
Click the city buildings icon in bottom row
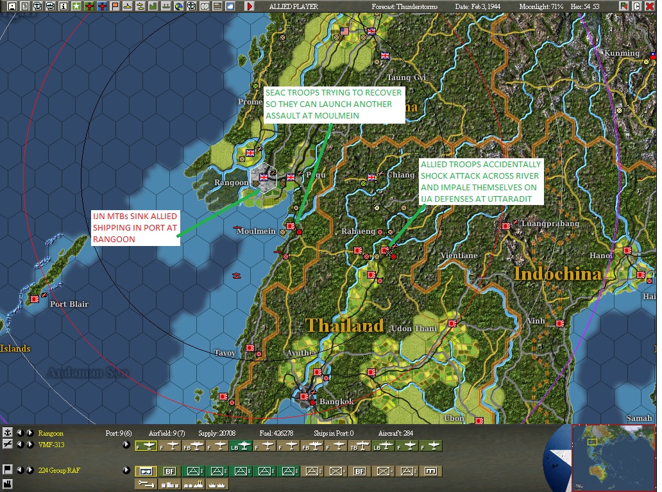point(170,484)
